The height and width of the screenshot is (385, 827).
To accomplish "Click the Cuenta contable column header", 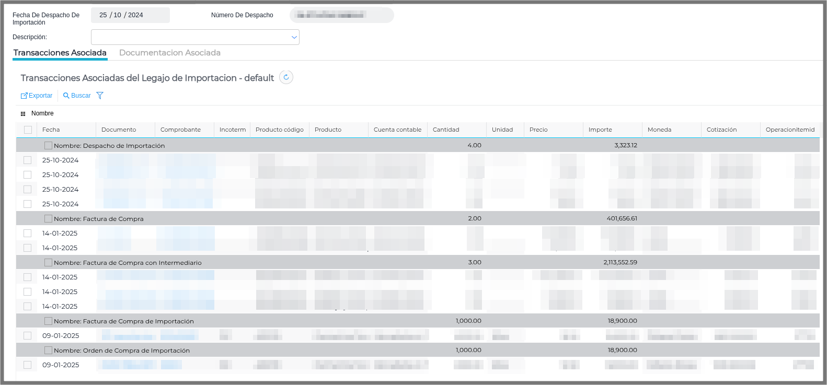I will 397,130.
